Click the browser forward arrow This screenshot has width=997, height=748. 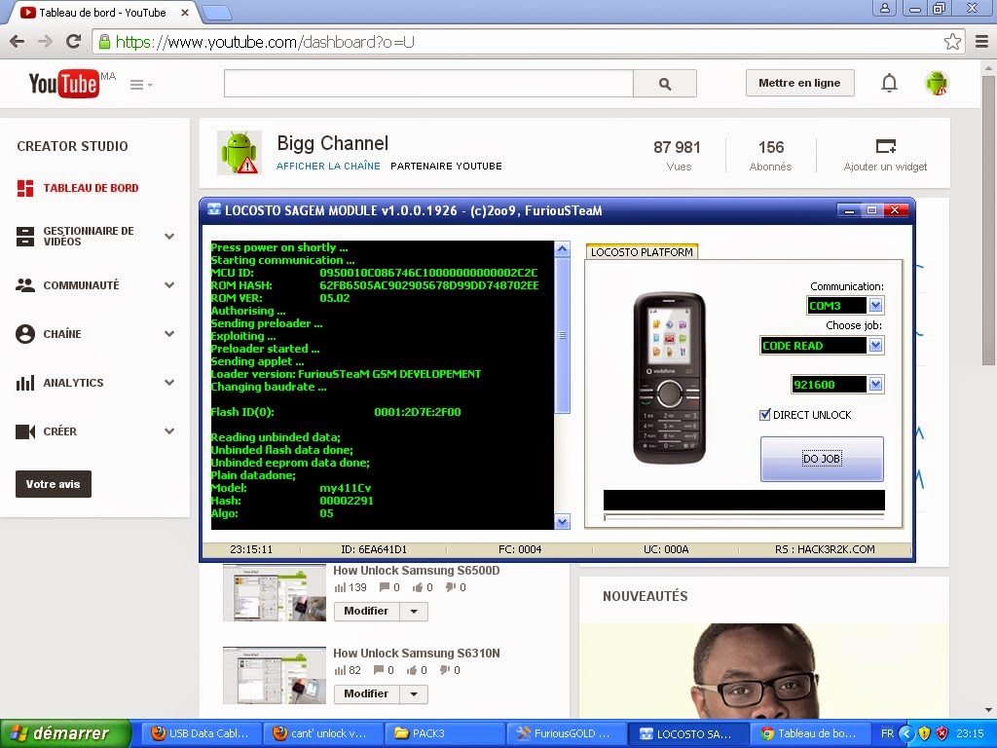coord(45,42)
